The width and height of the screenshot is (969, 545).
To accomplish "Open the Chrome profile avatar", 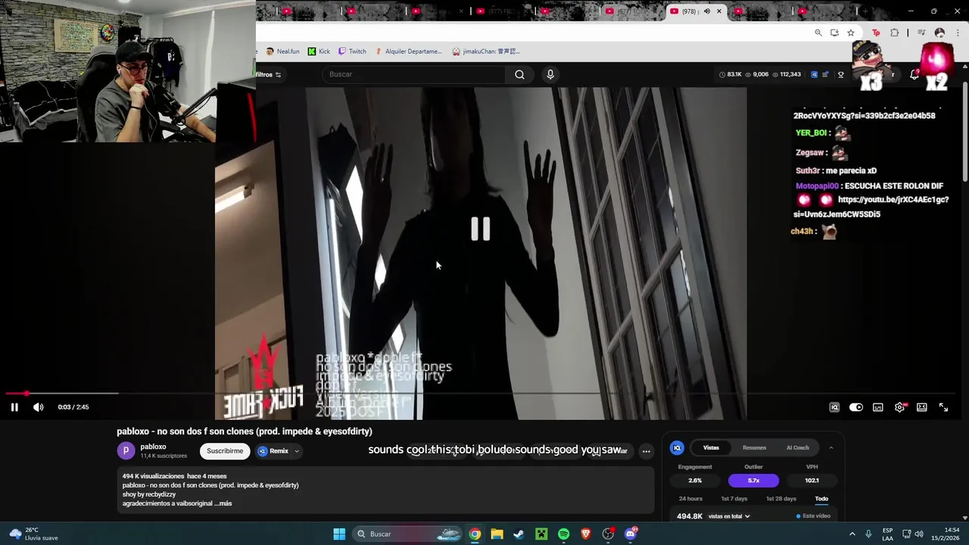I will click(x=939, y=33).
